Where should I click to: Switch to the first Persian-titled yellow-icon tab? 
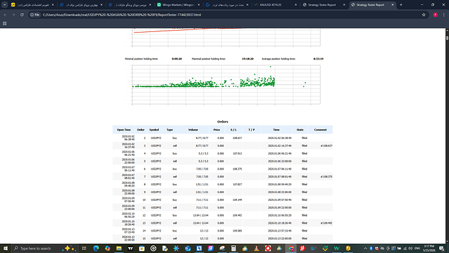tap(33, 5)
